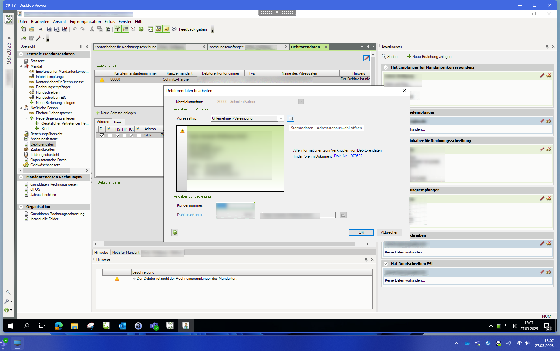
Task: Toggle the HS checkbox in the address row
Action: coord(118,136)
